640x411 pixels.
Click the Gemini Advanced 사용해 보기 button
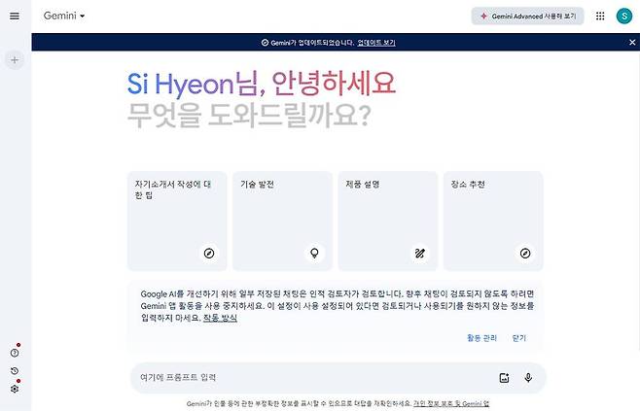pyautogui.click(x=527, y=17)
